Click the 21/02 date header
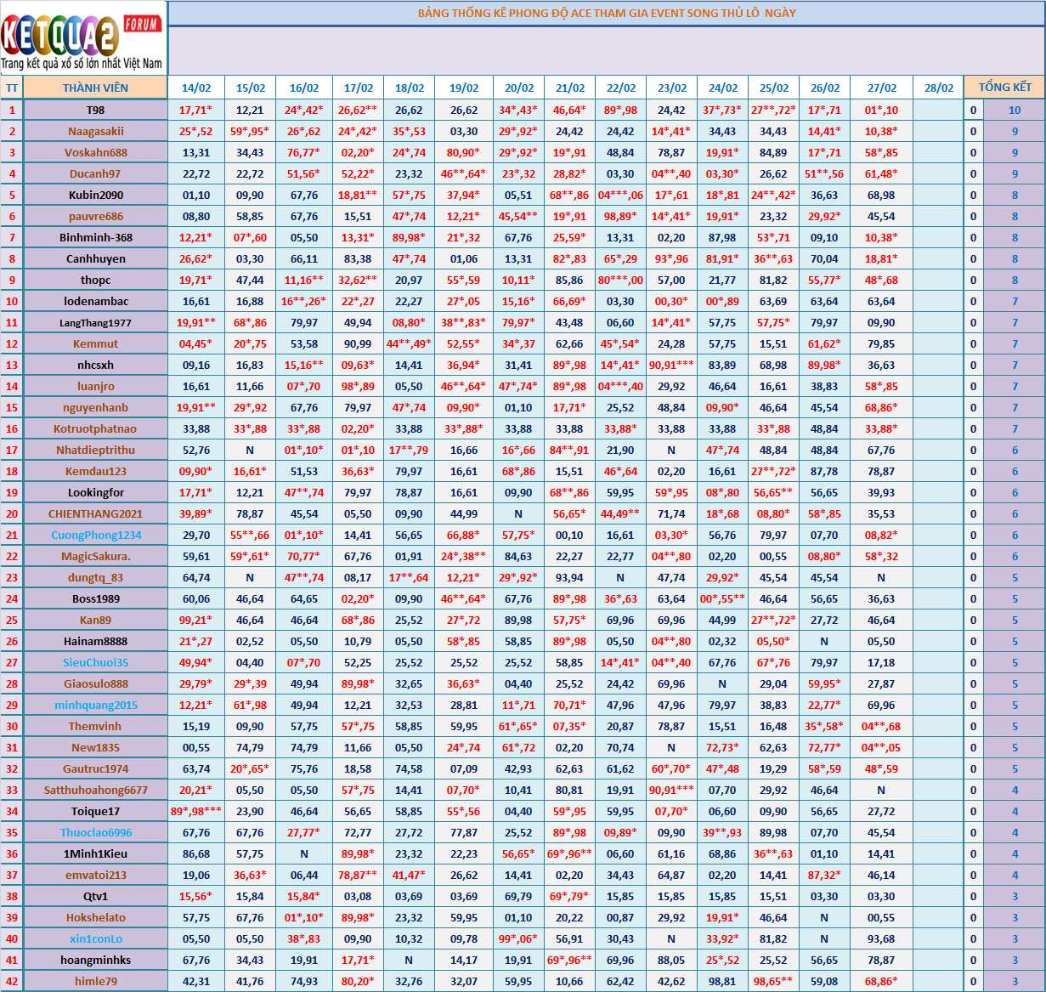The height and width of the screenshot is (992, 1046). tap(569, 88)
